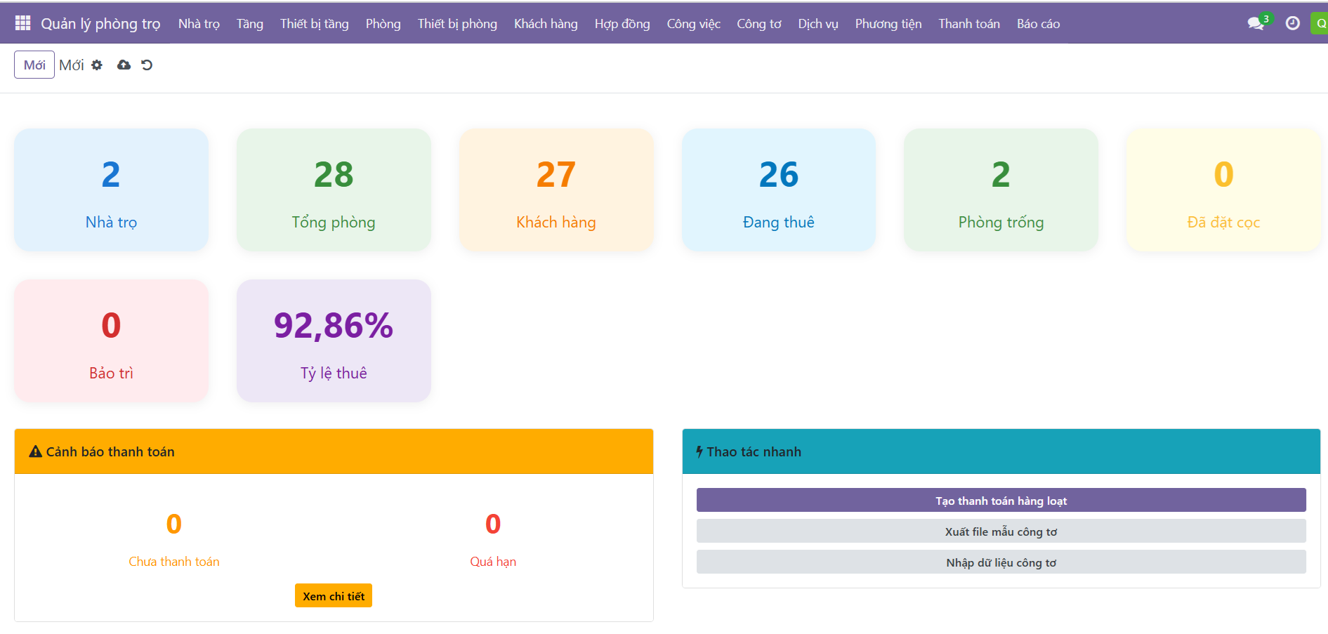Open the Bảo trì stat card
Screen dimensions: 1328x634
(111, 341)
